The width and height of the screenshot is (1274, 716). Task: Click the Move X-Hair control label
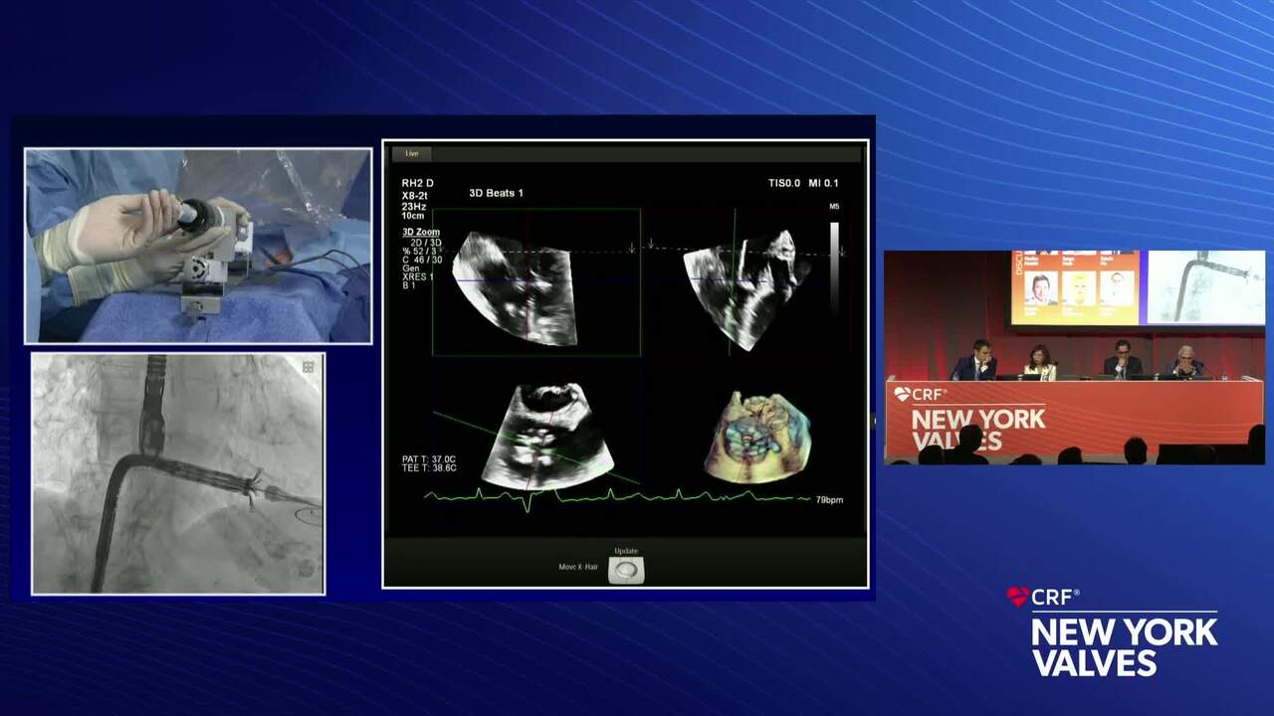click(x=578, y=567)
